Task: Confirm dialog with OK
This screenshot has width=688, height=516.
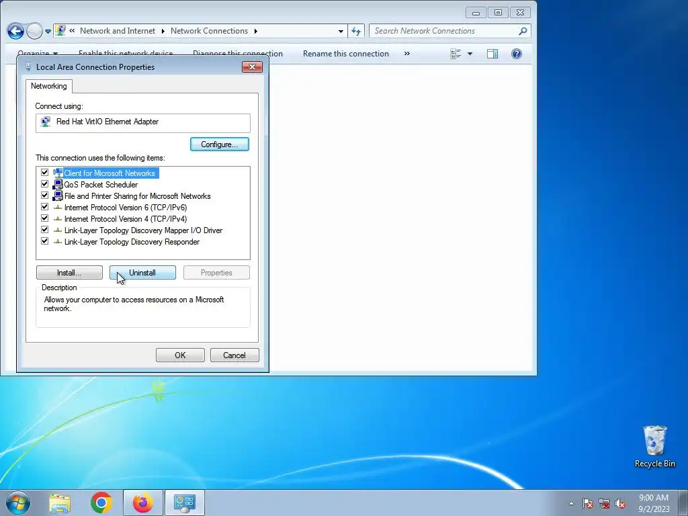Action: tap(180, 355)
